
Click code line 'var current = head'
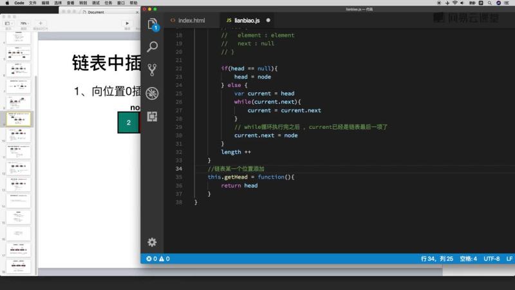click(x=265, y=93)
